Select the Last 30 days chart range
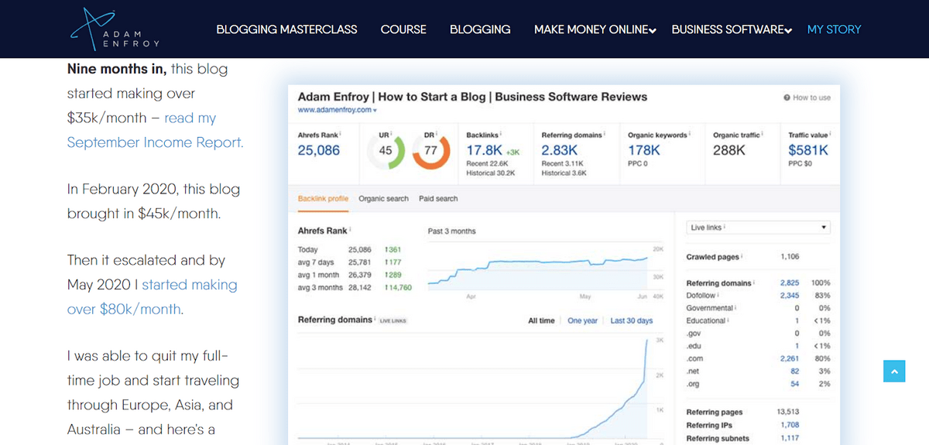The image size is (929, 445). [631, 320]
